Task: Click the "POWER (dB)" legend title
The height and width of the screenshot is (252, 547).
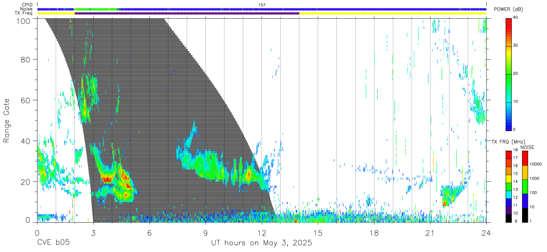Action: [x=508, y=9]
